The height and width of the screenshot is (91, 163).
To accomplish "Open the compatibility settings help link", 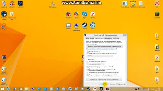I will tap(102, 49).
